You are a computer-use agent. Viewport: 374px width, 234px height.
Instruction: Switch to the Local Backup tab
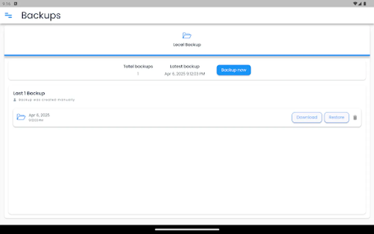(187, 40)
